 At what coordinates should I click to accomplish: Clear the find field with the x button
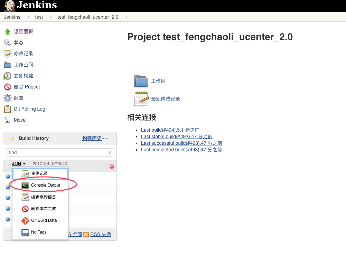tap(110, 153)
